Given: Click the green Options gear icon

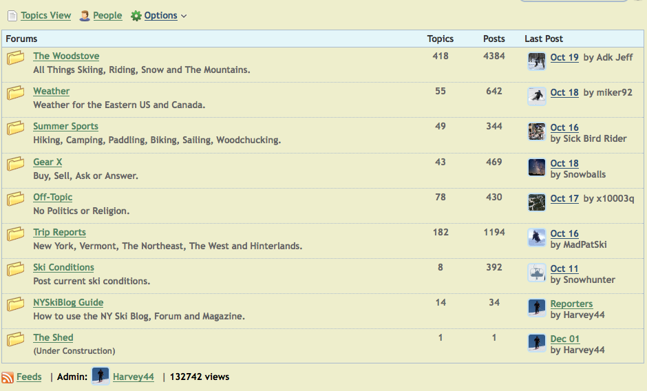Looking at the screenshot, I should (x=136, y=15).
